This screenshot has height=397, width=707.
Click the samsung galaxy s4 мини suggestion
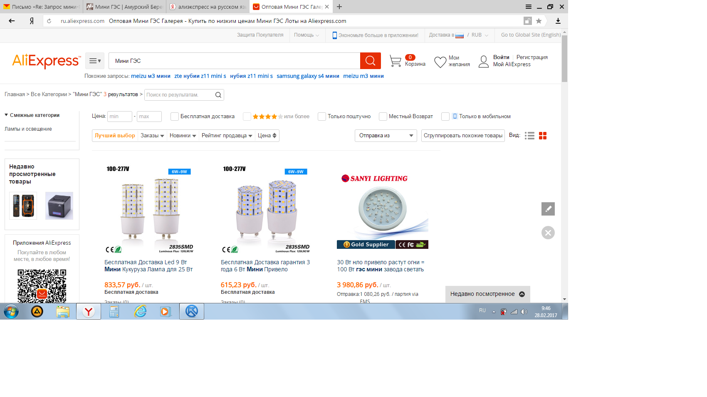tap(308, 76)
